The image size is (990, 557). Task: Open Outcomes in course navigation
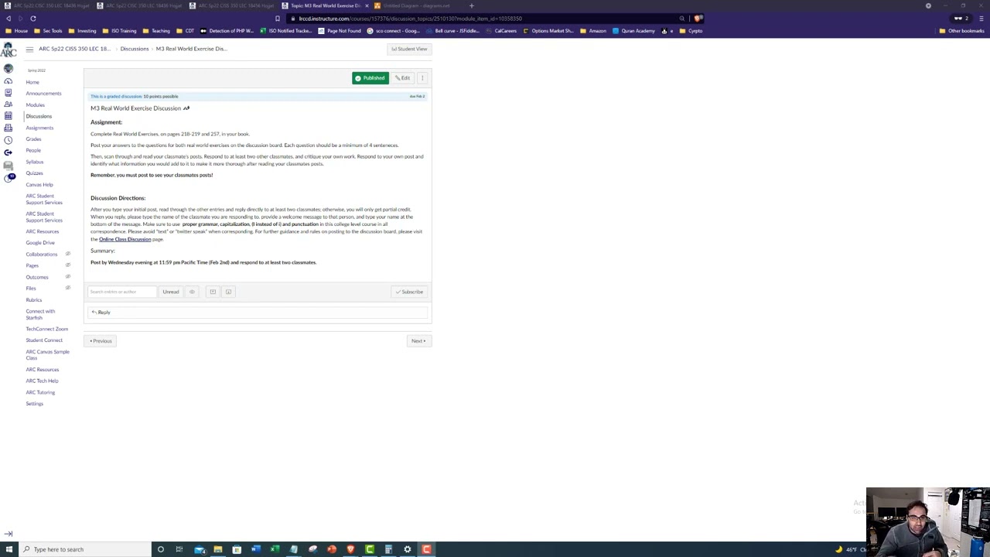coord(36,277)
